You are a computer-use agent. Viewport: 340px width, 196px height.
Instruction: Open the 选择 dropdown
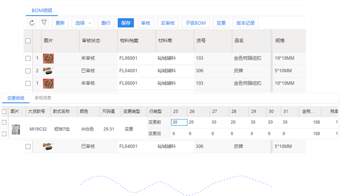pos(83,23)
